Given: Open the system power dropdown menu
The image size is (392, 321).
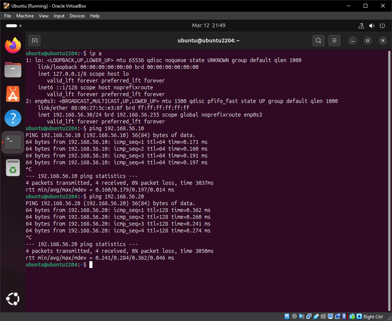Looking at the screenshot, I should [x=382, y=25].
